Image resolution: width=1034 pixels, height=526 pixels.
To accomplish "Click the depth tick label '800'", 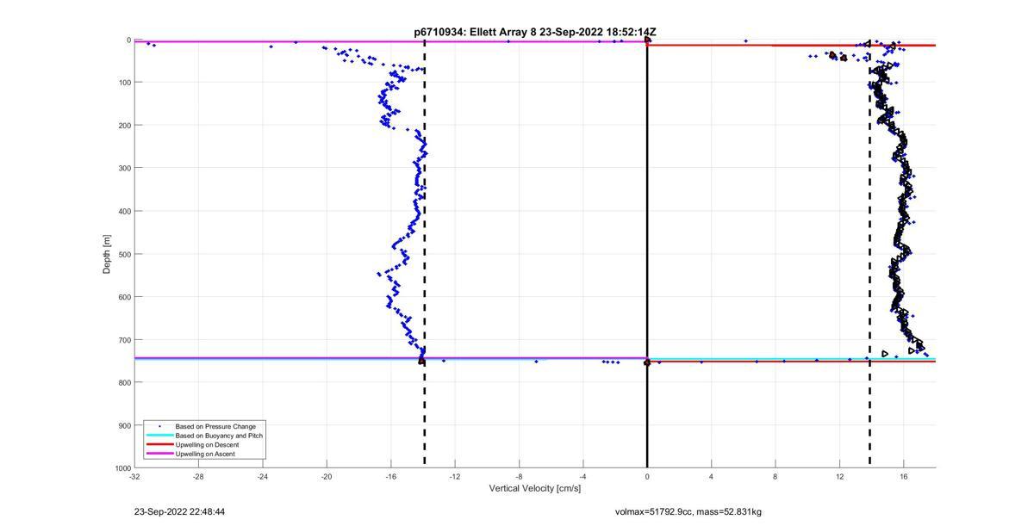I will click(124, 382).
